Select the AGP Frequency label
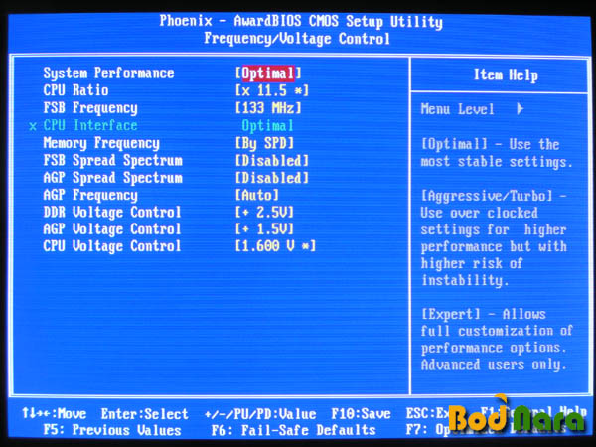The height and width of the screenshot is (447, 596). click(x=90, y=195)
